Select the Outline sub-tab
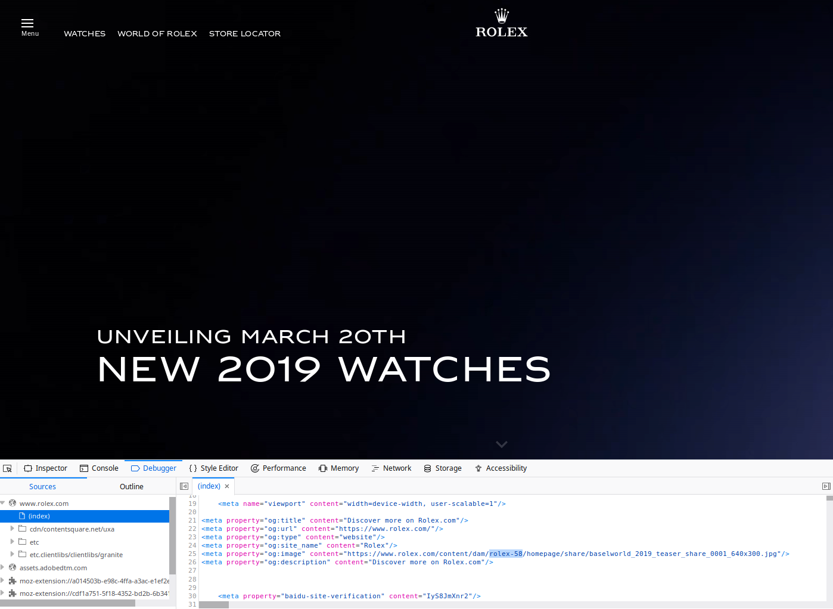Screen dimensions: 833x609 [x=131, y=487]
